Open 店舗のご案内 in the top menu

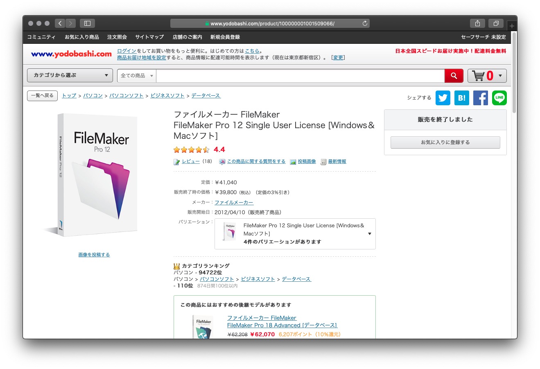pyautogui.click(x=188, y=37)
